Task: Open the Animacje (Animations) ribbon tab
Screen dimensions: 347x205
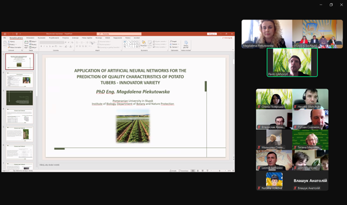Action: (x=75, y=38)
